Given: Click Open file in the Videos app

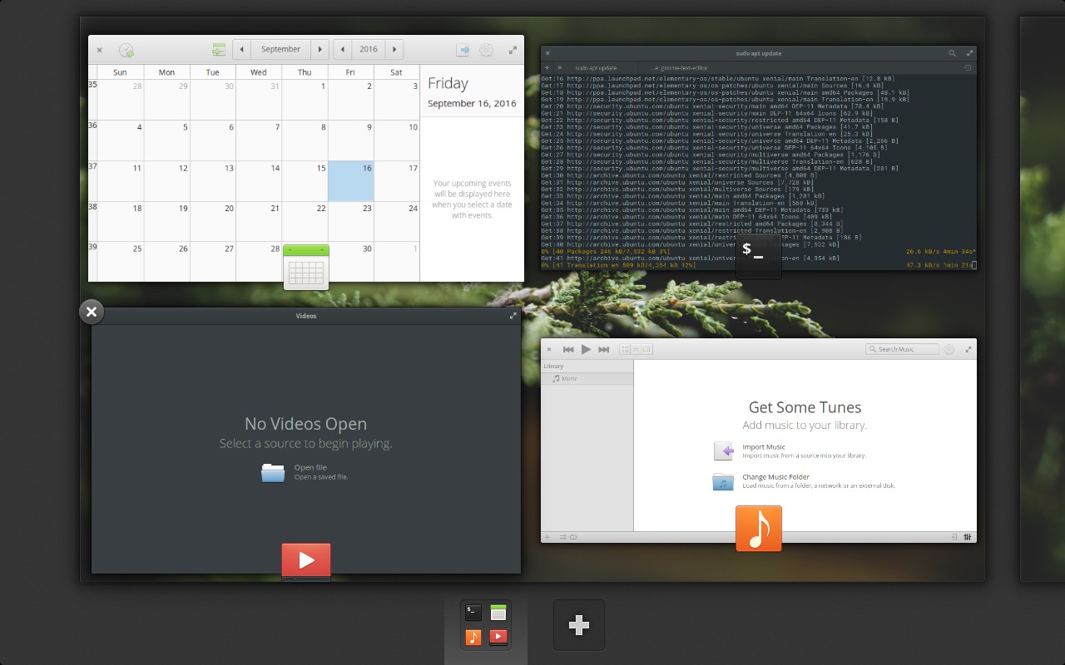Looking at the screenshot, I should pos(305,470).
